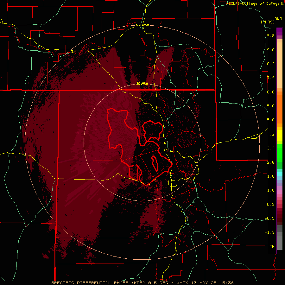The width and height of the screenshot is (285, 285).
Task: Click the 3.4 value on the color scale
Action: pyautogui.click(x=271, y=148)
